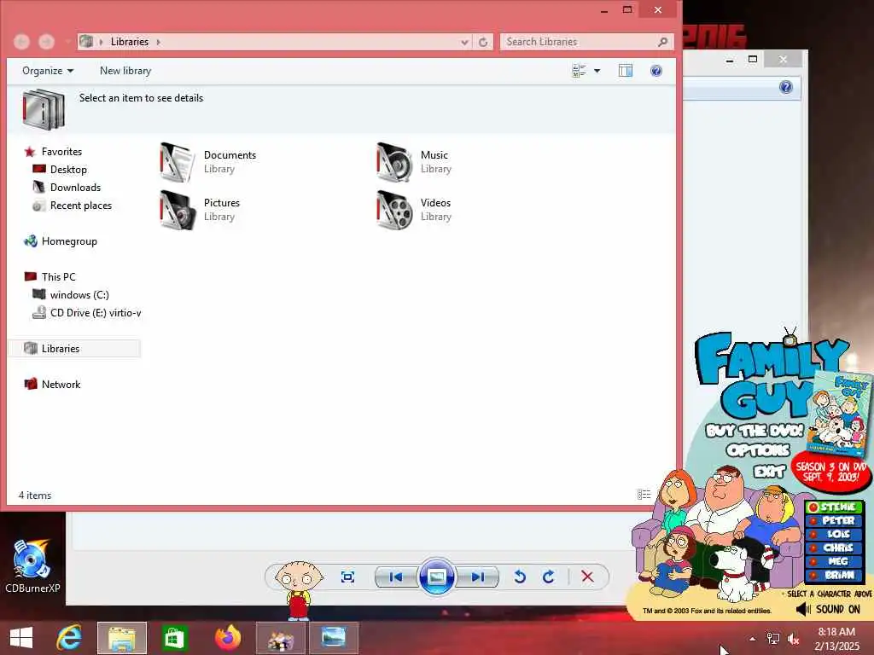This screenshot has width=874, height=655.
Task: Go back in Explorer navigation
Action: click(21, 42)
